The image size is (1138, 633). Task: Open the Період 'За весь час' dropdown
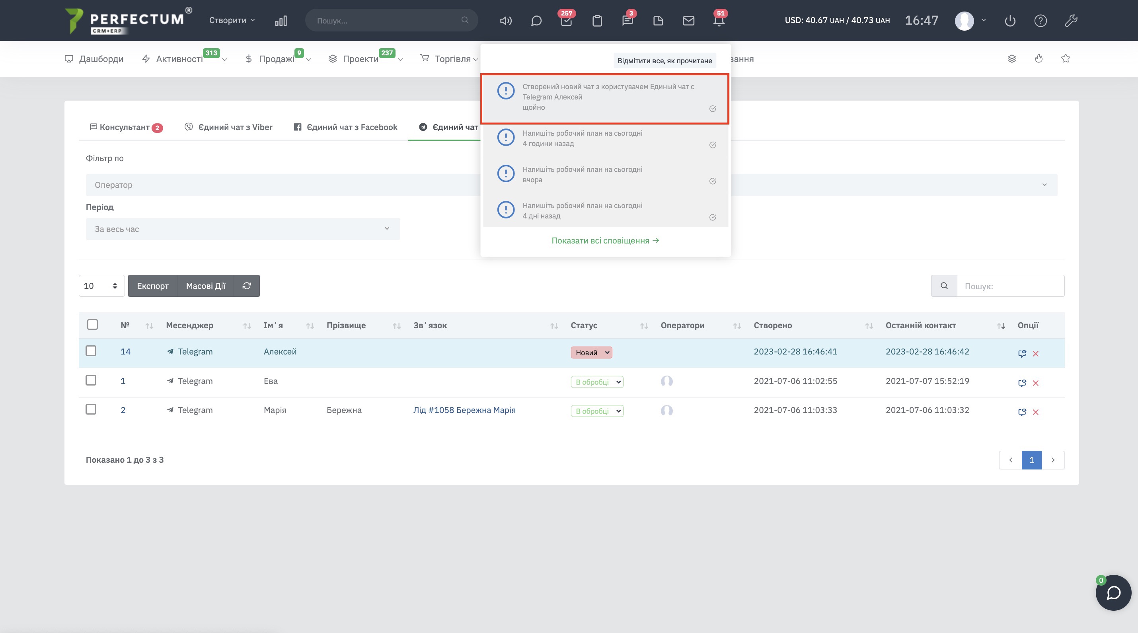click(243, 229)
